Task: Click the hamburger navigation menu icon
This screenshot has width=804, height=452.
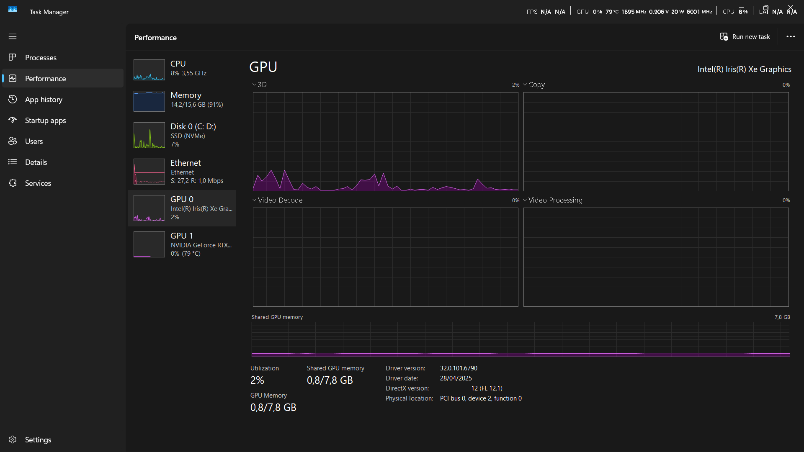Action: pos(13,36)
